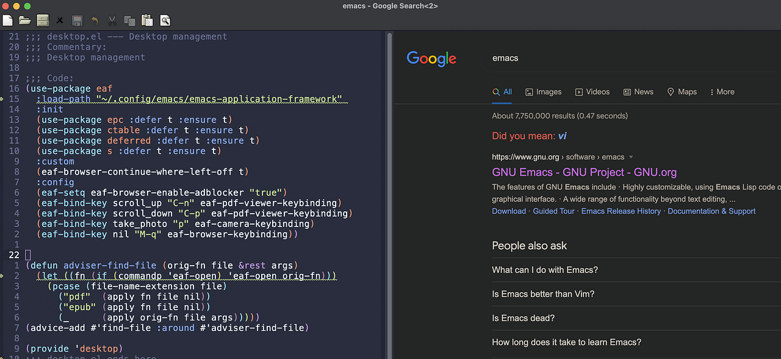Image resolution: width=781 pixels, height=359 pixels.
Task: Paste from the clipboard toolbar icon
Action: point(146,20)
